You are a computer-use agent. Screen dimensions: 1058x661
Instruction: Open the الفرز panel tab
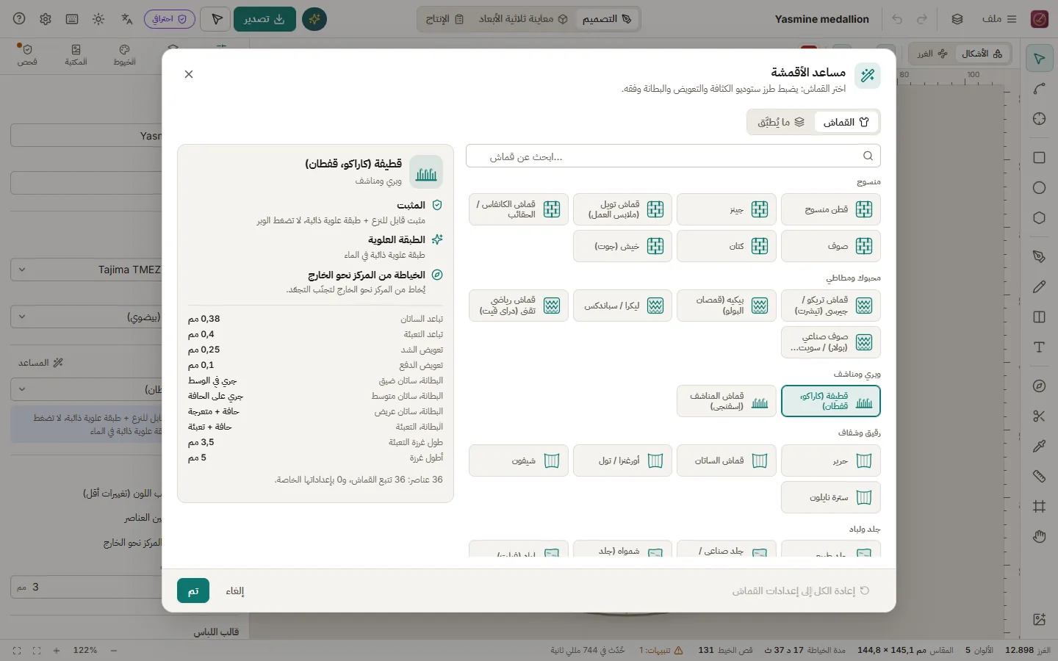pyautogui.click(x=932, y=54)
